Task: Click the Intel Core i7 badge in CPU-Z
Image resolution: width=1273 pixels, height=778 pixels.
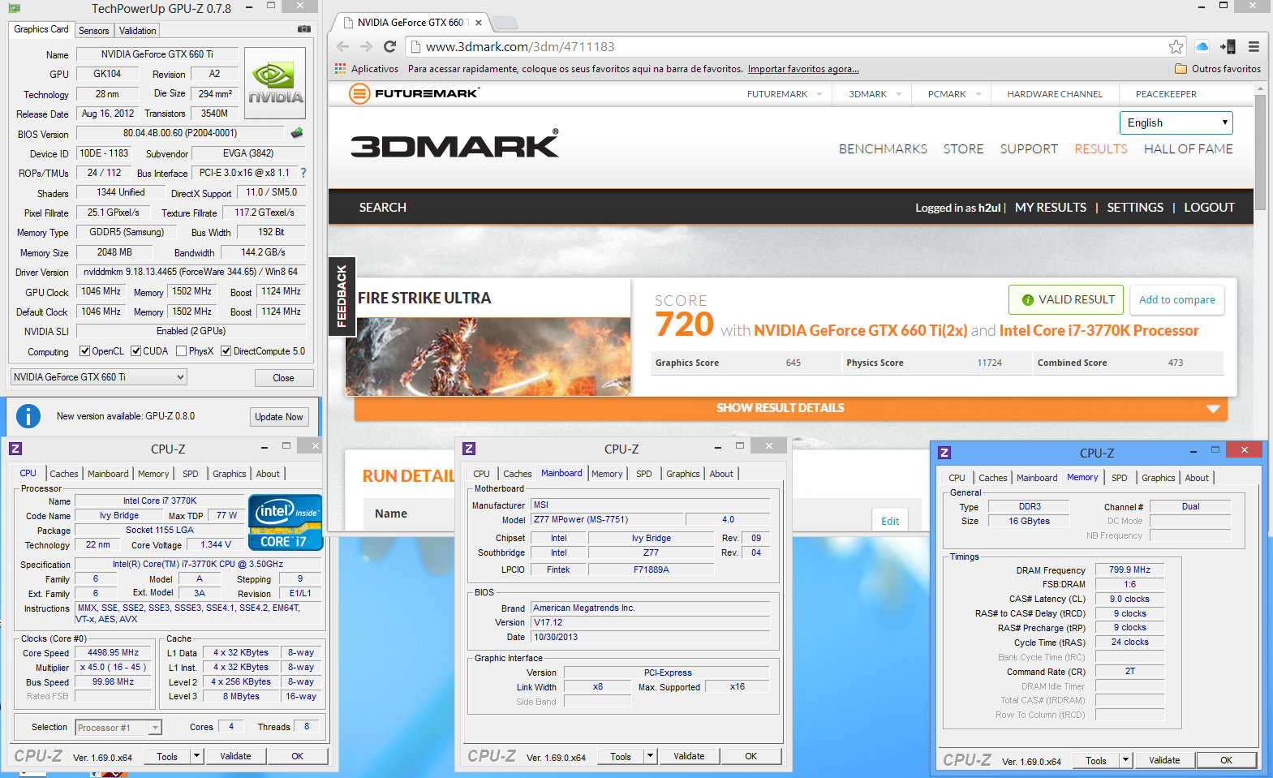Action: click(x=285, y=522)
